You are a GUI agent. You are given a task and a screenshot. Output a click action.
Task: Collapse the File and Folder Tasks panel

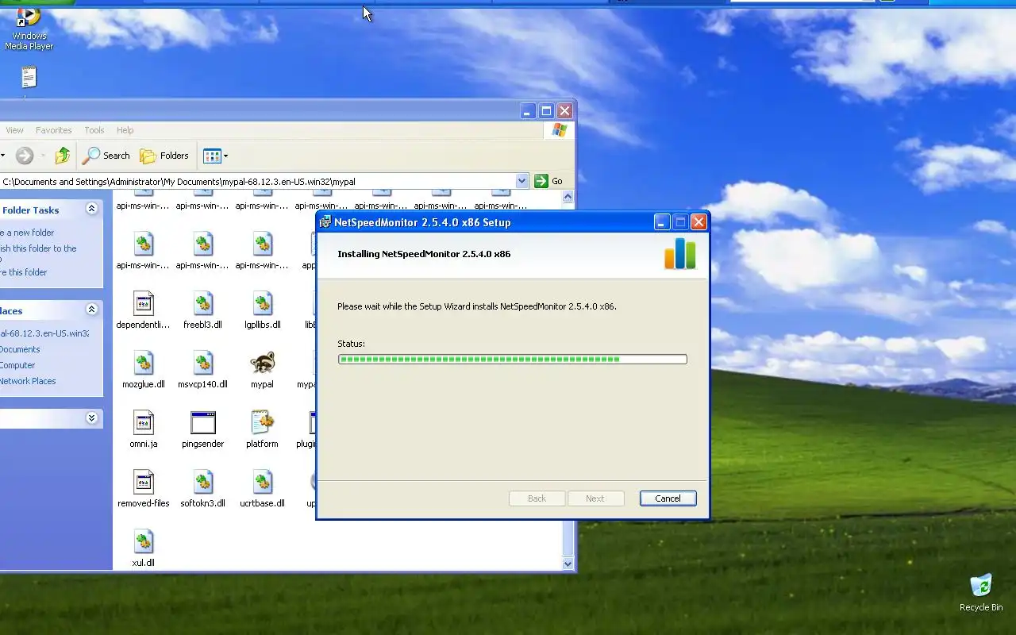pos(91,209)
